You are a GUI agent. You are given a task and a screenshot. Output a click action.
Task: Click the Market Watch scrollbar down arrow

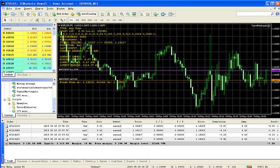(x=54, y=71)
